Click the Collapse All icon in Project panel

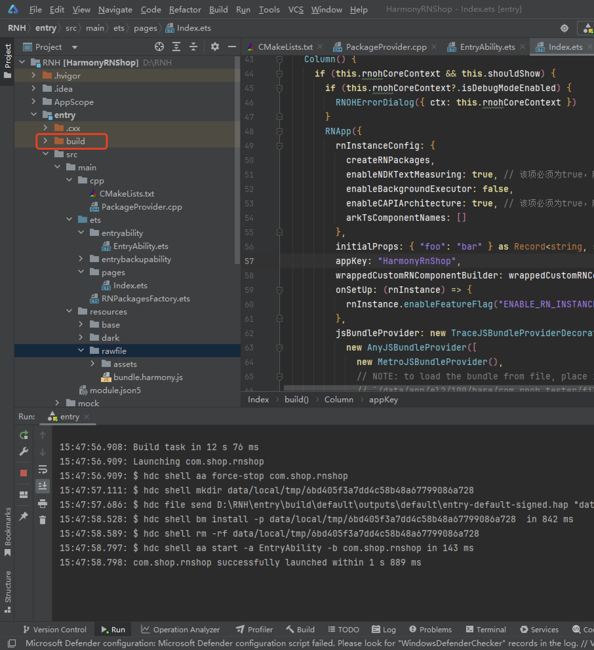[193, 47]
